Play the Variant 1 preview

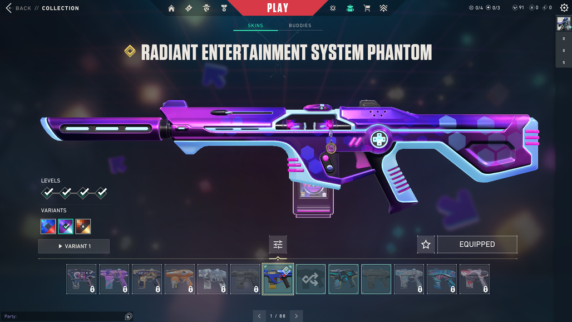[x=73, y=246]
